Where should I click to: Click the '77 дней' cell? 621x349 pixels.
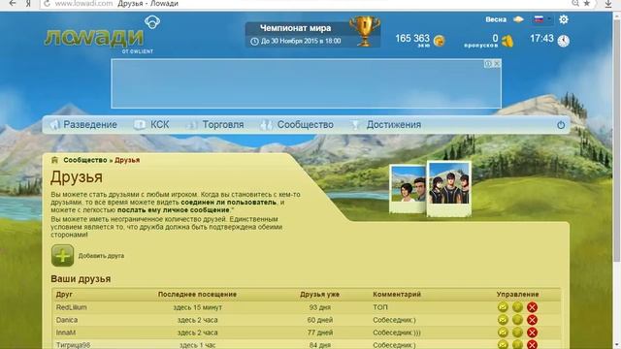click(319, 333)
